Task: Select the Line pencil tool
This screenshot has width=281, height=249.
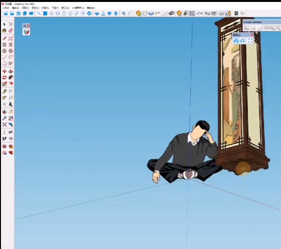Action: pos(4,38)
